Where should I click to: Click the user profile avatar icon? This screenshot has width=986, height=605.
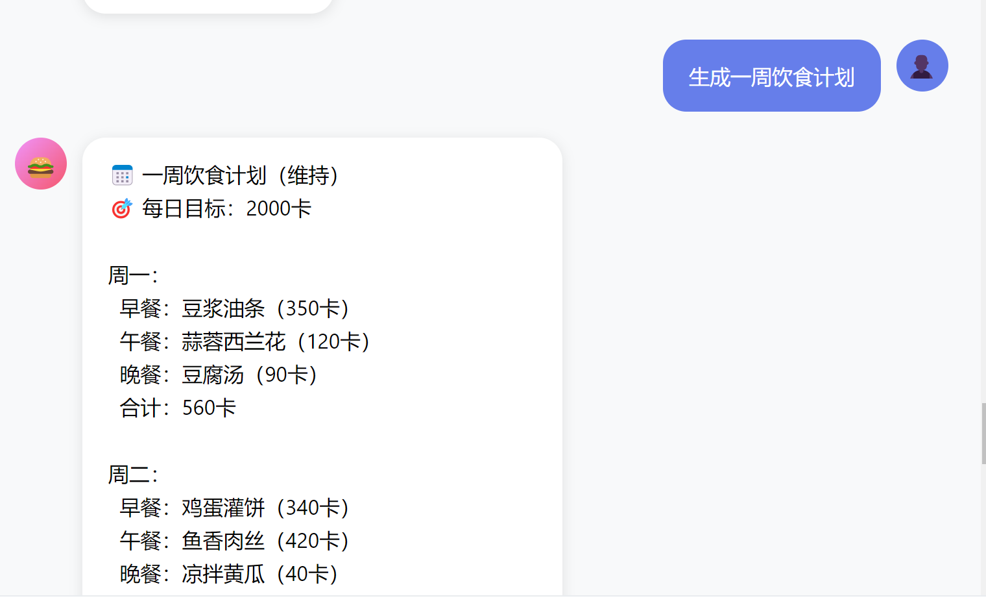[x=922, y=65]
